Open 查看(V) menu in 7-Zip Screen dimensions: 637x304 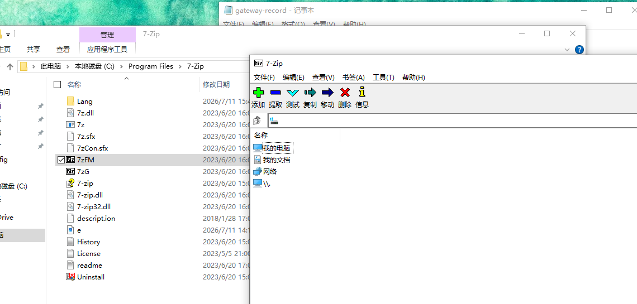[324, 78]
